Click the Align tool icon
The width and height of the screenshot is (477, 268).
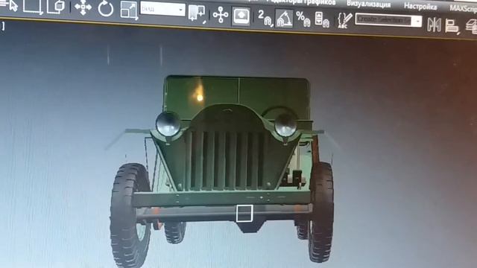pos(452,26)
